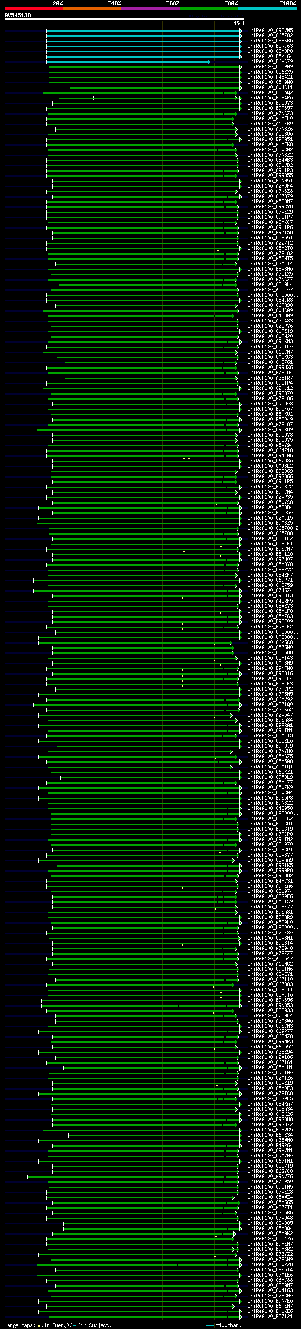
Task: Click the cyan alignment bar for UniRef100_B5KJ64
Action: [x=143, y=56]
